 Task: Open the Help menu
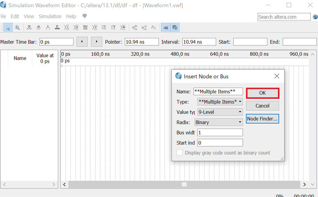pos(71,16)
